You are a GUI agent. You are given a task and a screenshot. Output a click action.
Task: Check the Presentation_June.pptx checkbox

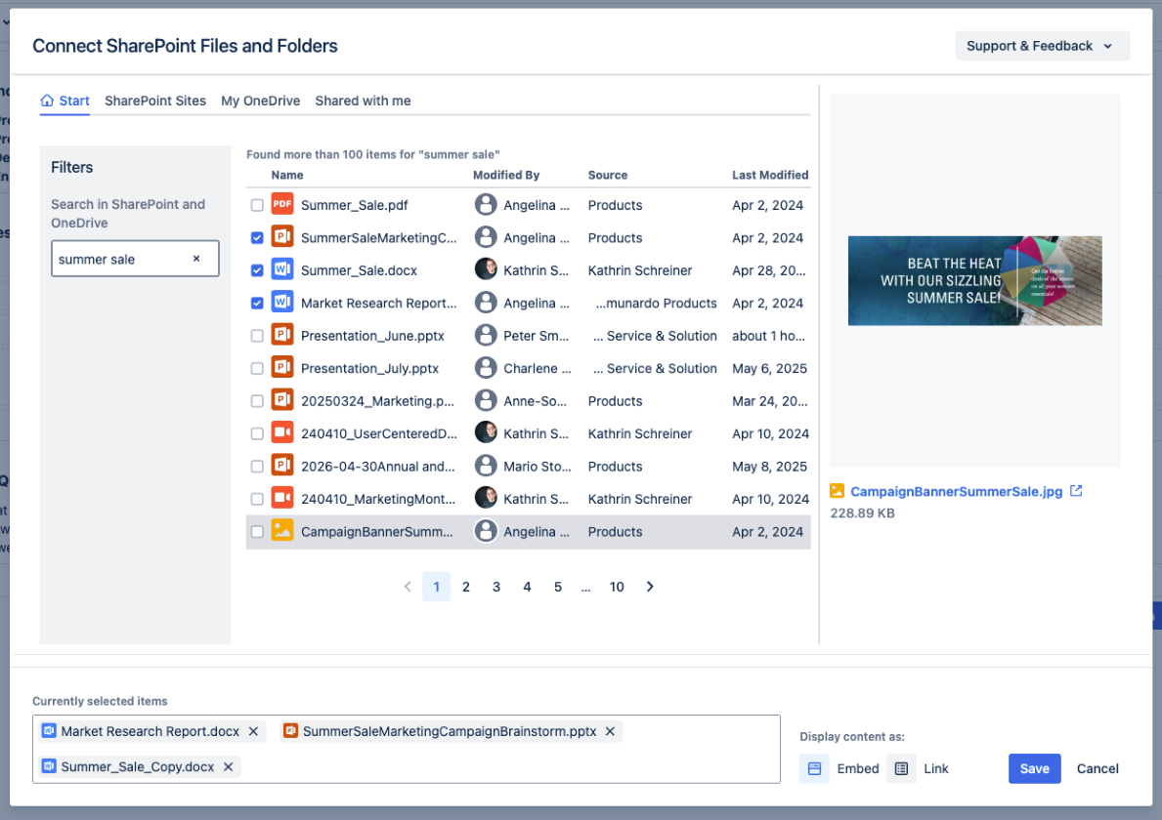pos(257,335)
